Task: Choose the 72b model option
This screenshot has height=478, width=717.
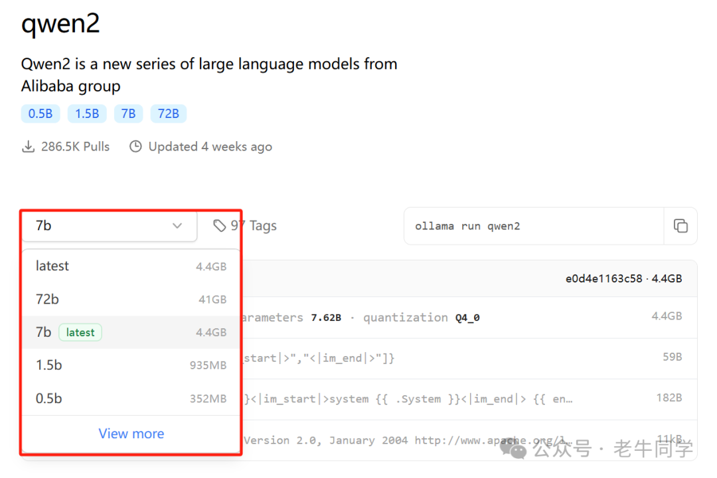Action: point(131,300)
